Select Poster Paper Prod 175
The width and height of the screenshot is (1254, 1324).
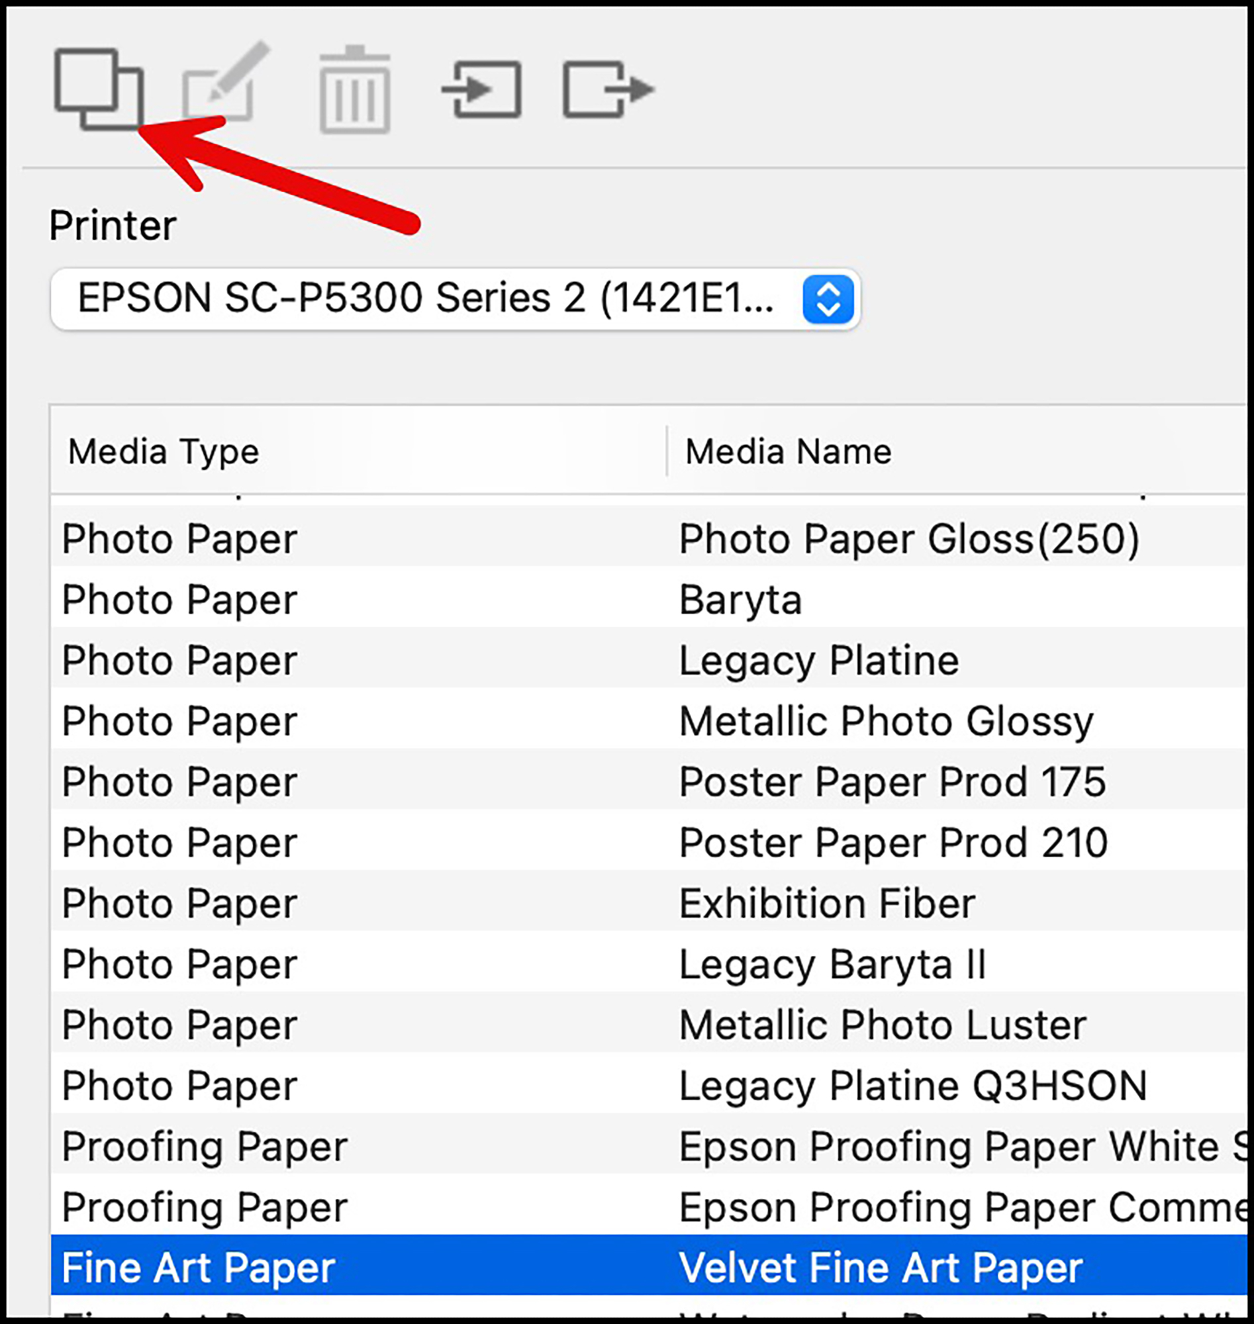click(649, 782)
